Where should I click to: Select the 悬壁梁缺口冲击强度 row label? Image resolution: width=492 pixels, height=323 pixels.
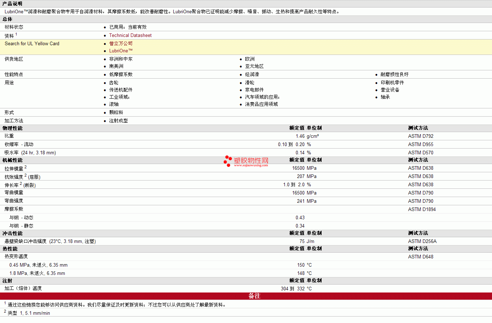(50, 241)
